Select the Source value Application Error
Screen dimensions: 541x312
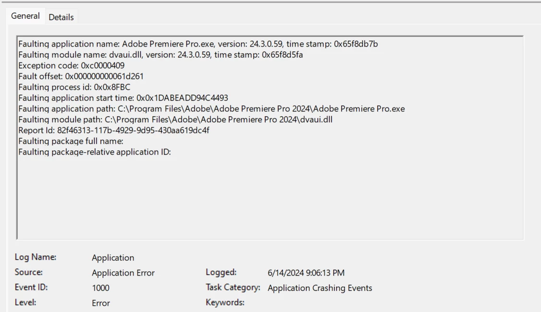123,273
